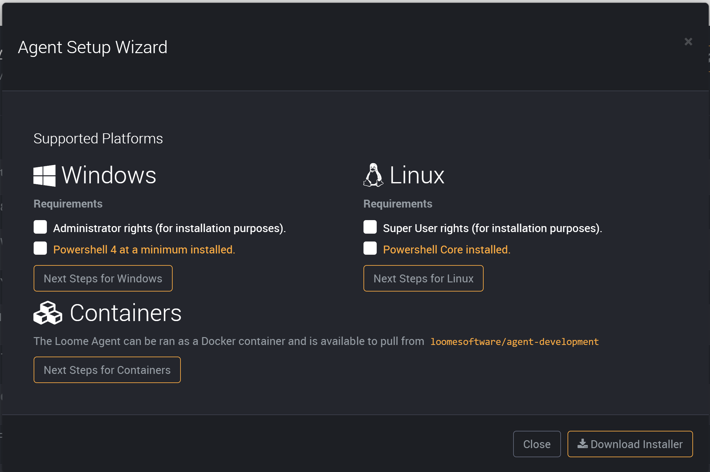Tick the Powershell 4 minimum installed checkbox

[x=40, y=248]
